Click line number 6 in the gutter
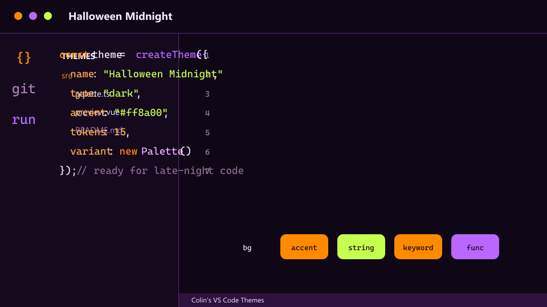This screenshot has width=547, height=307. pos(207,152)
